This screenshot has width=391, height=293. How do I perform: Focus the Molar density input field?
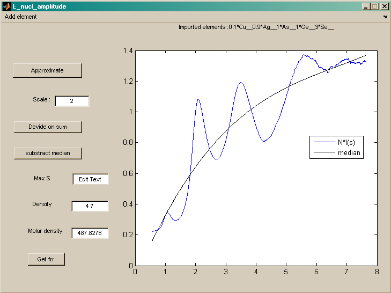[x=90, y=233]
